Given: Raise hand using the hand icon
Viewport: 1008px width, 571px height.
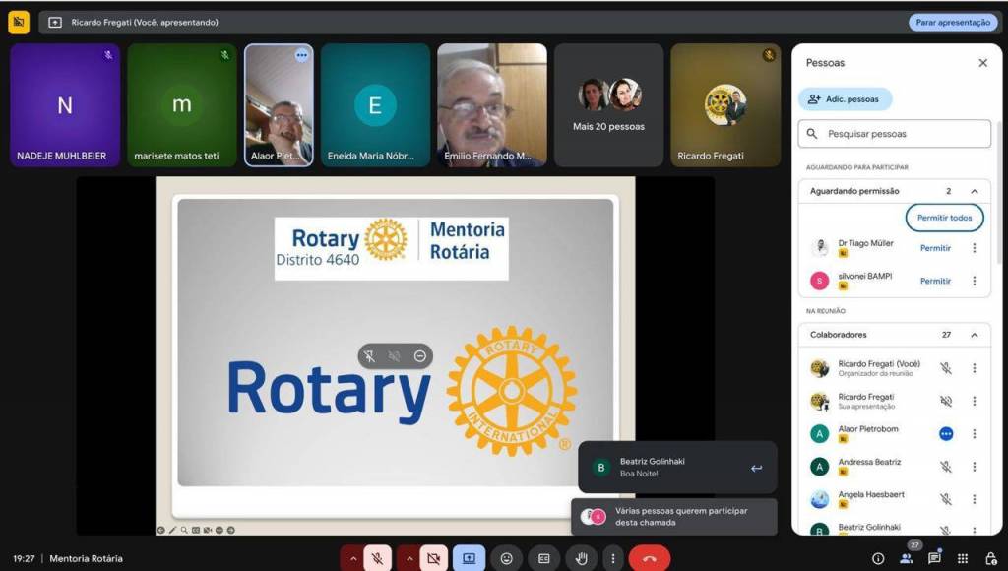Looking at the screenshot, I should [x=582, y=558].
